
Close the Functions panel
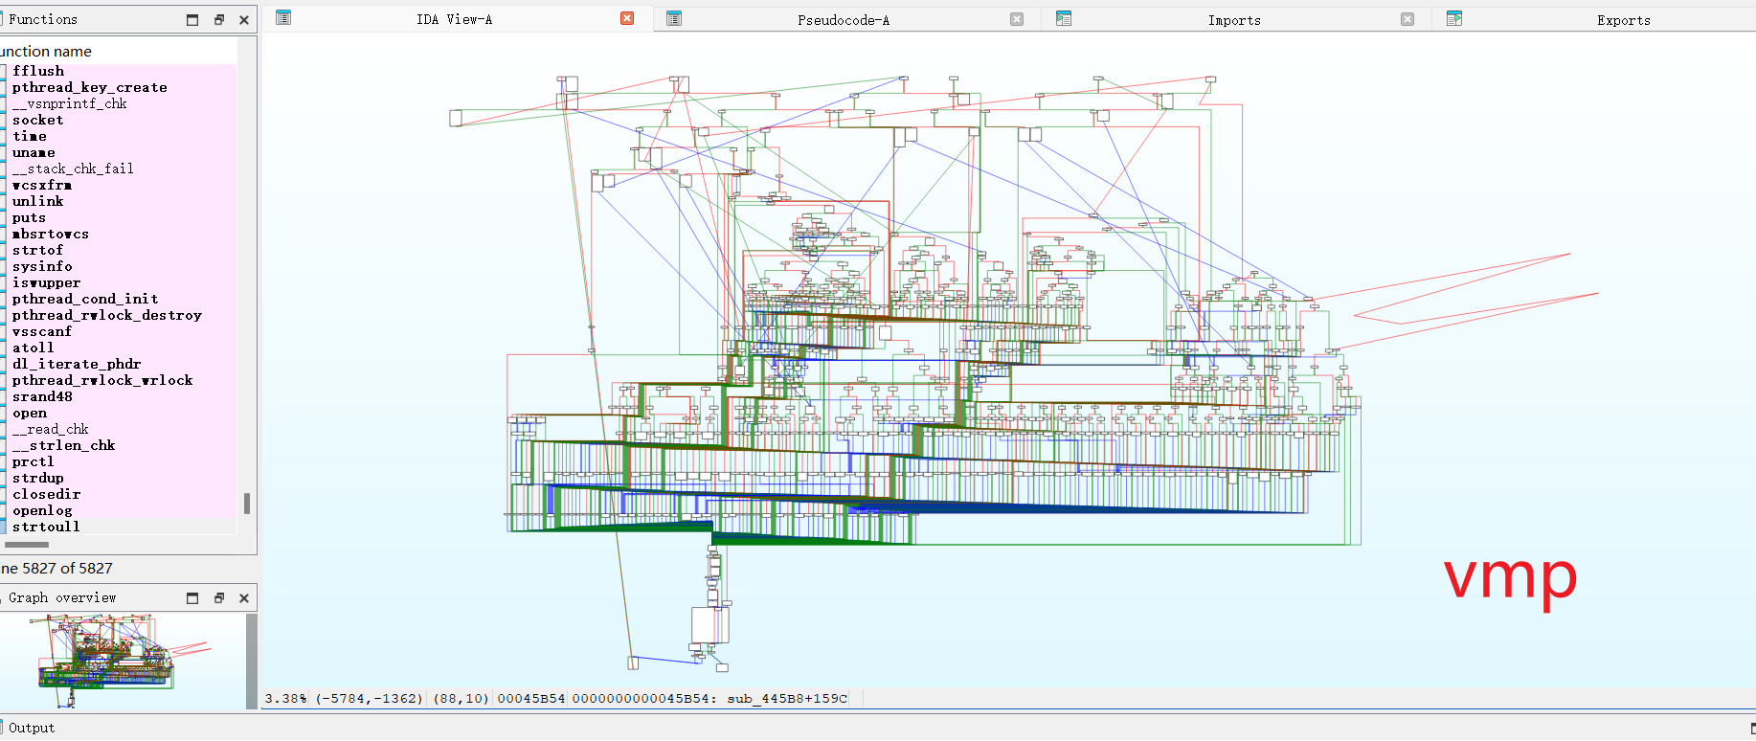[x=244, y=19]
